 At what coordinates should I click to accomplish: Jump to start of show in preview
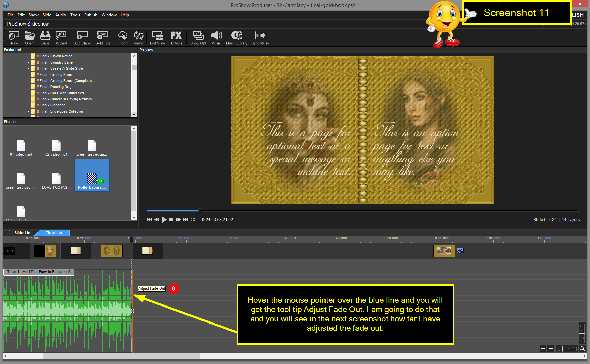tap(150, 220)
